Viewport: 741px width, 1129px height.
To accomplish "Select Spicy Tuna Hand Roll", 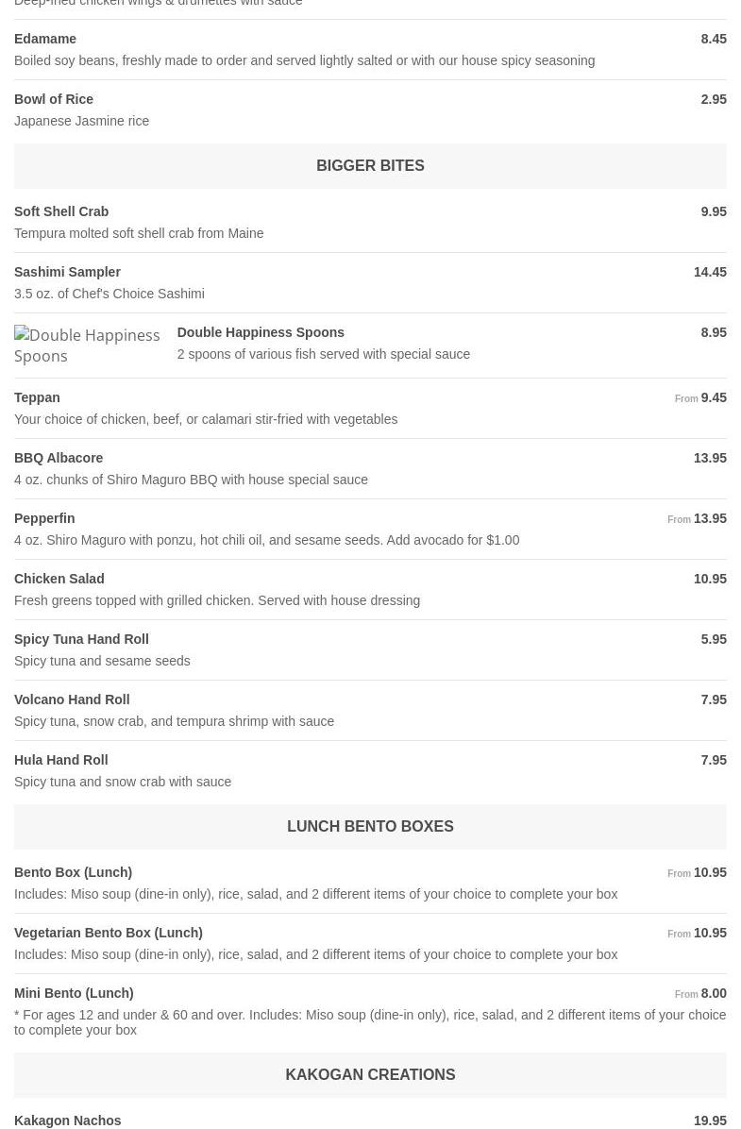I will (81, 639).
